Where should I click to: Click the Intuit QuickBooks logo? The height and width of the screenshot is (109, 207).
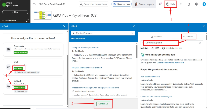[x=10, y=4]
